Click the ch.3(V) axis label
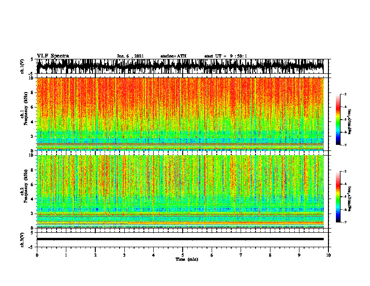Screen dimensions: 370x286 pyautogui.click(x=22, y=240)
